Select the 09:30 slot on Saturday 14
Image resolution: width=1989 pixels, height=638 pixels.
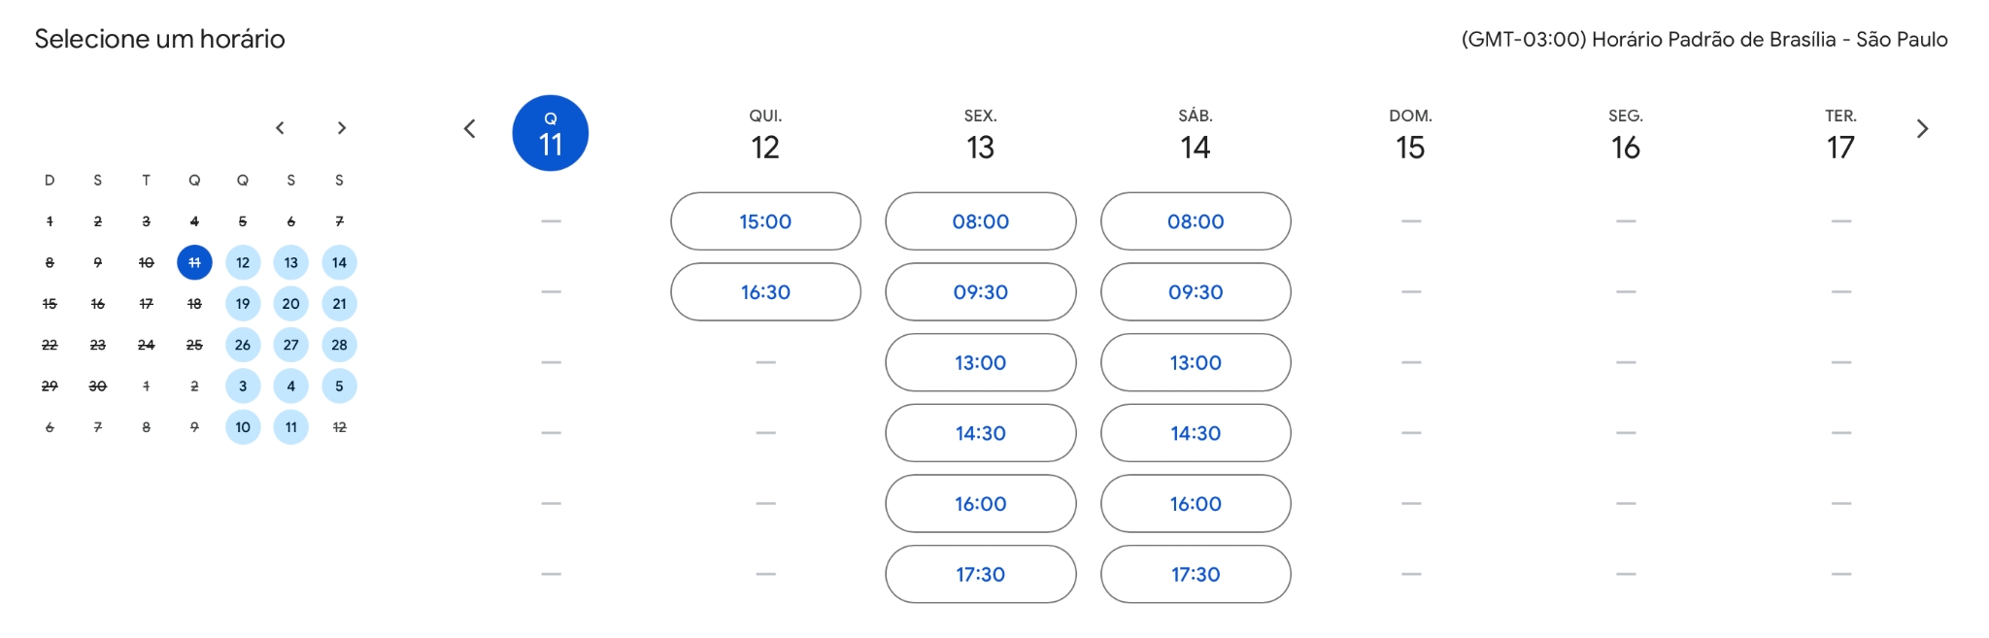click(1196, 292)
